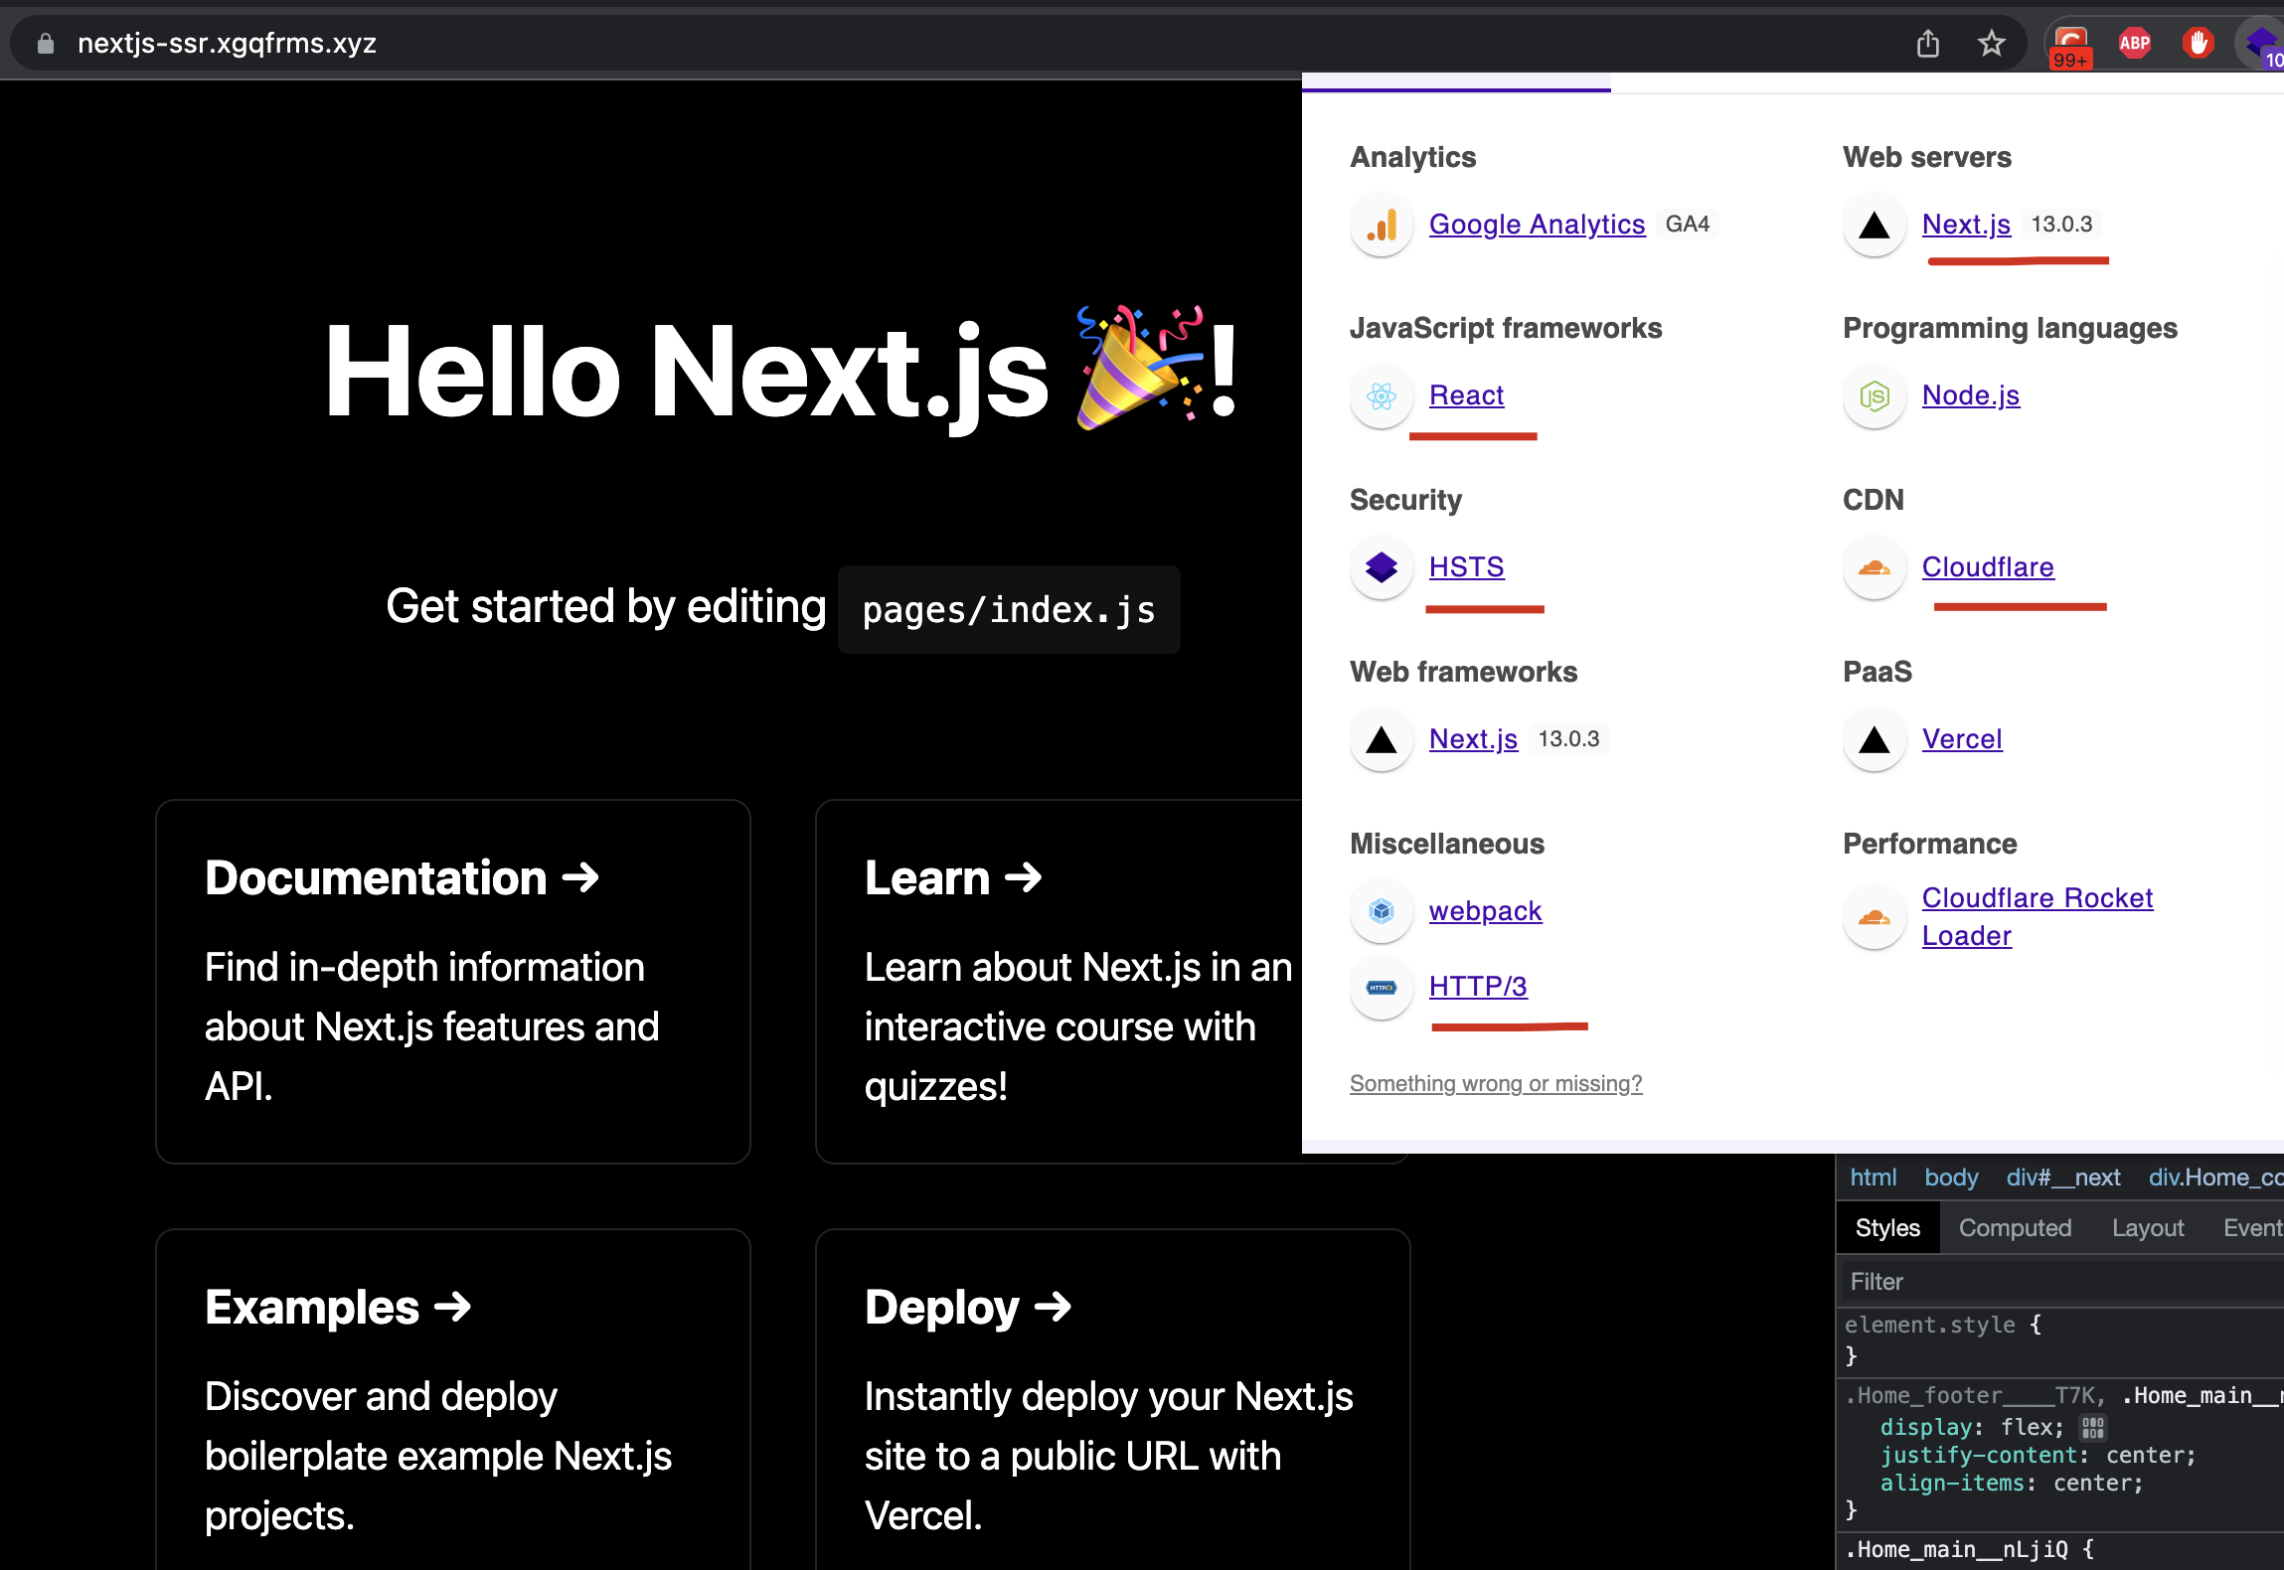Open the Documentation card

[452, 982]
